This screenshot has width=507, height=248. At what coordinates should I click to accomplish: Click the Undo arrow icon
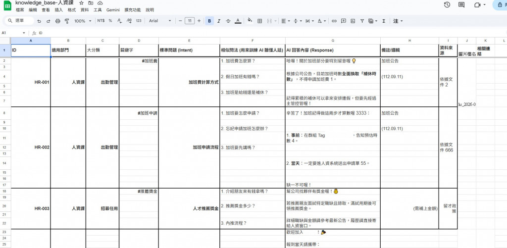[x=39, y=21]
